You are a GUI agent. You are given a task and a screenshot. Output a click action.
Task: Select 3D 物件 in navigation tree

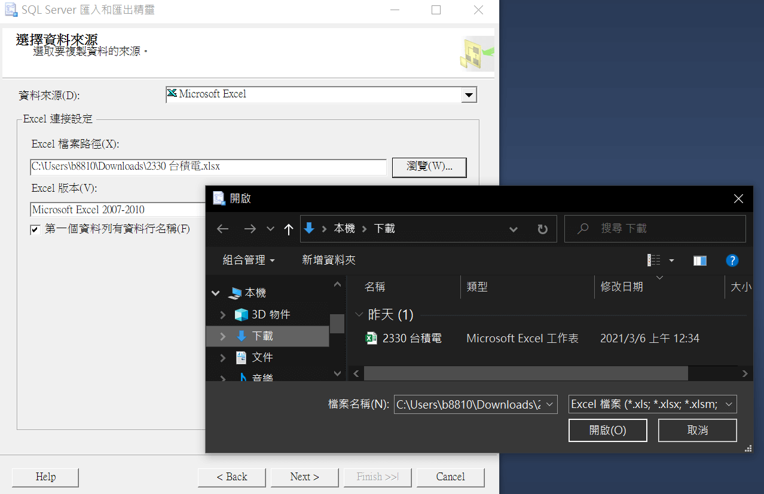pyautogui.click(x=262, y=315)
